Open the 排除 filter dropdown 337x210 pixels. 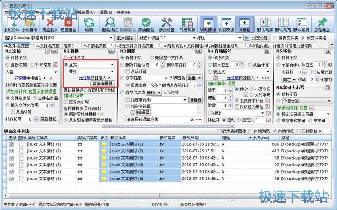(240, 38)
